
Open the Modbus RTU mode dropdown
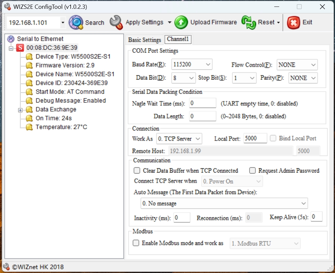[265, 244]
